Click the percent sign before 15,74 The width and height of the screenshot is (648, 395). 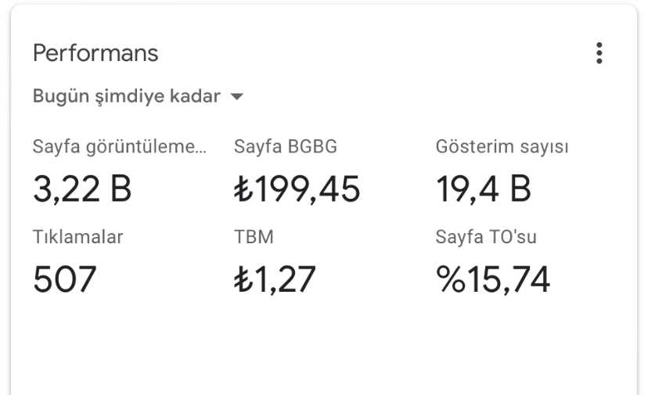[x=451, y=279]
